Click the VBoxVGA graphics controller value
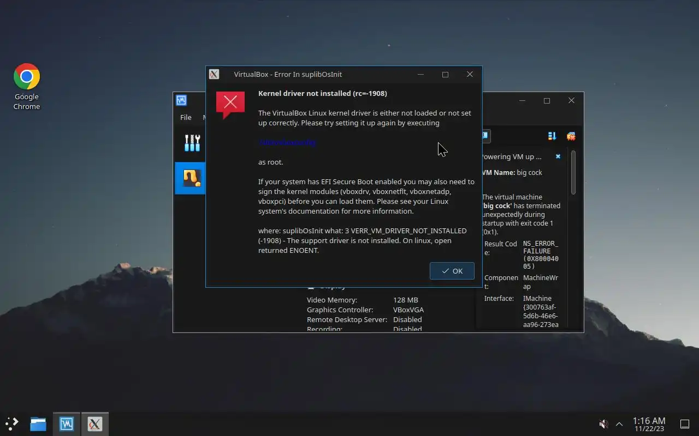 (x=408, y=310)
